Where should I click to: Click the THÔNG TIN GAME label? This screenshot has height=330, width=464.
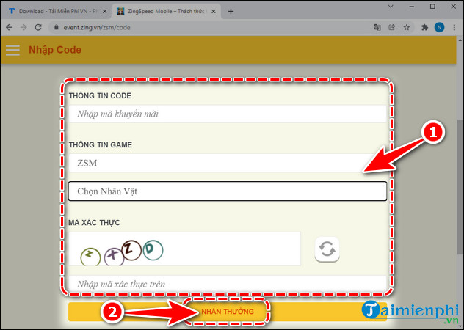pyautogui.click(x=101, y=145)
